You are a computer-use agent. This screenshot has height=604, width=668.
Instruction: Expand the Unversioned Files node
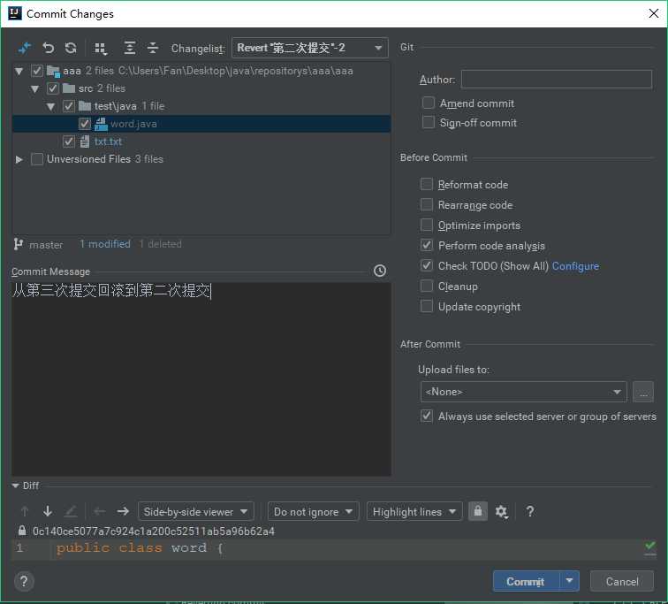pyautogui.click(x=19, y=159)
